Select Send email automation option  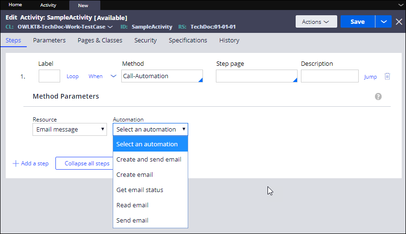(132, 220)
